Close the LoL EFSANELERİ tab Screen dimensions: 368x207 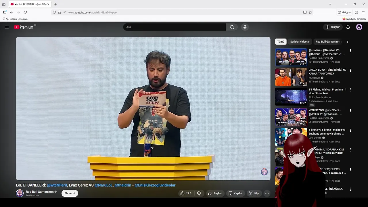(48, 4)
